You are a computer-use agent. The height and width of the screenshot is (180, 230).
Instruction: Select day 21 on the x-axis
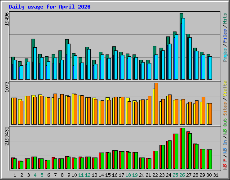[148, 175]
